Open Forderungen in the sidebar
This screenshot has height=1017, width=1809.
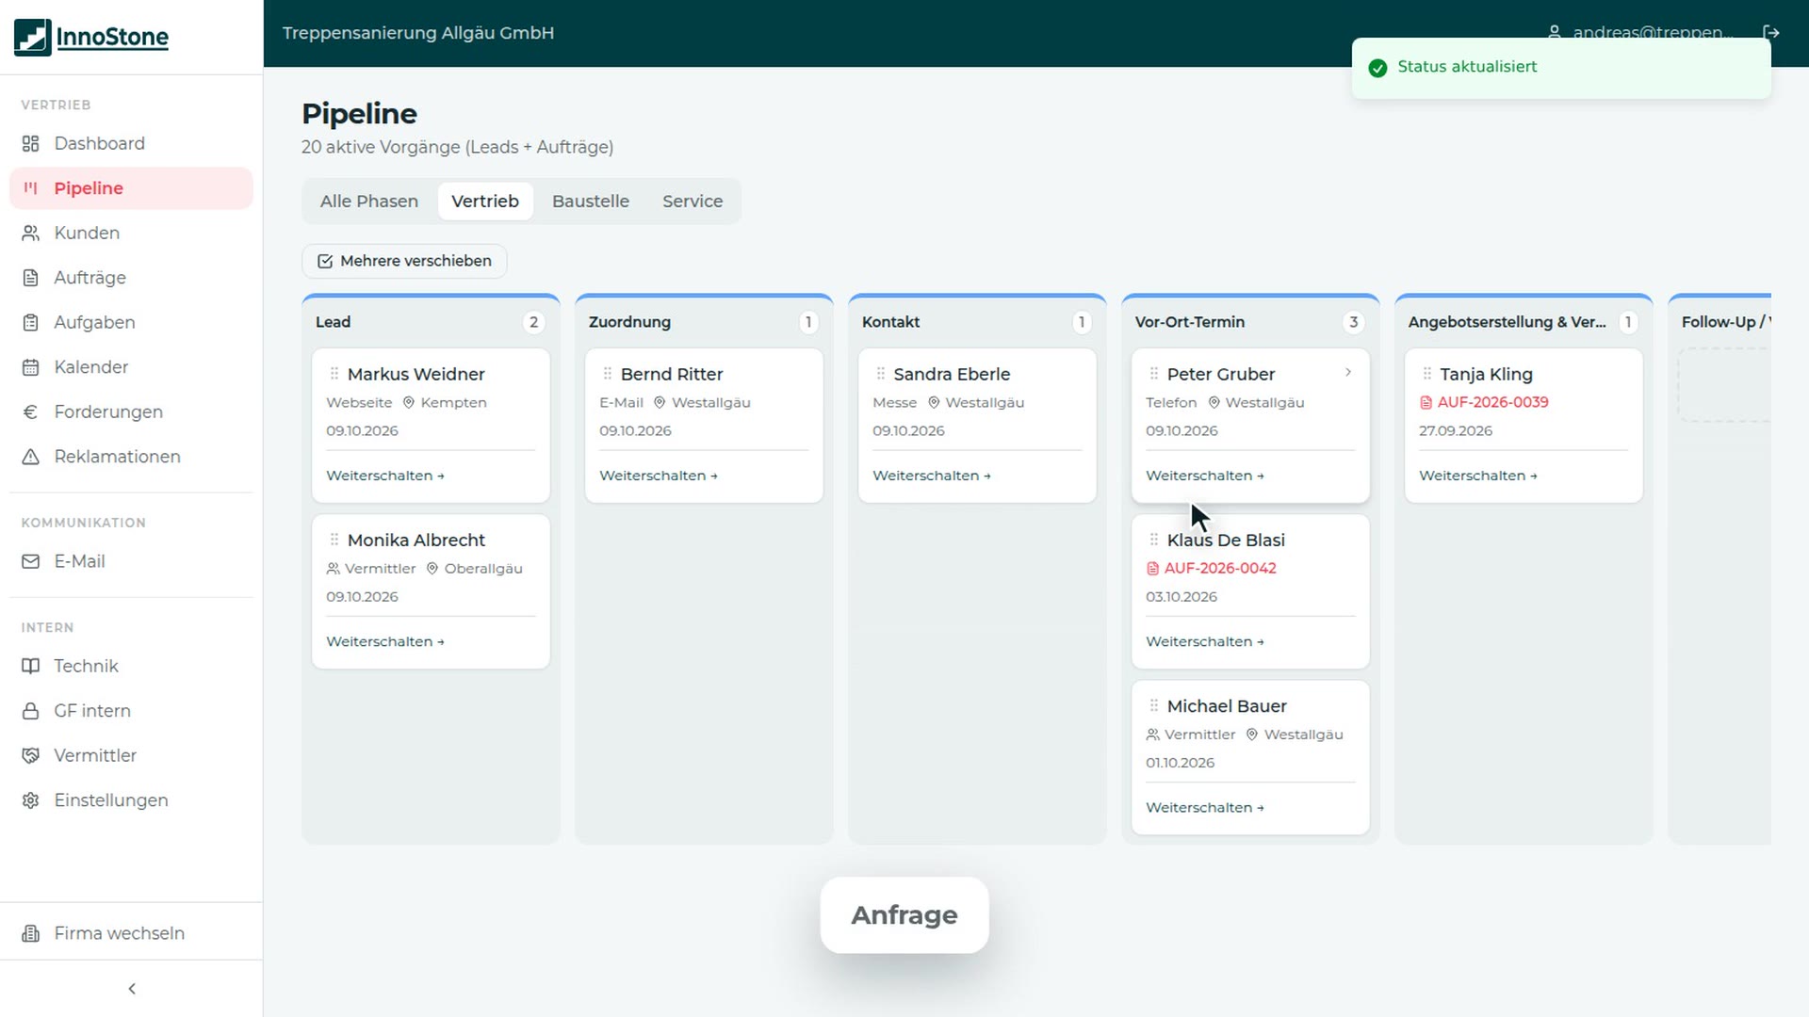[131, 412]
